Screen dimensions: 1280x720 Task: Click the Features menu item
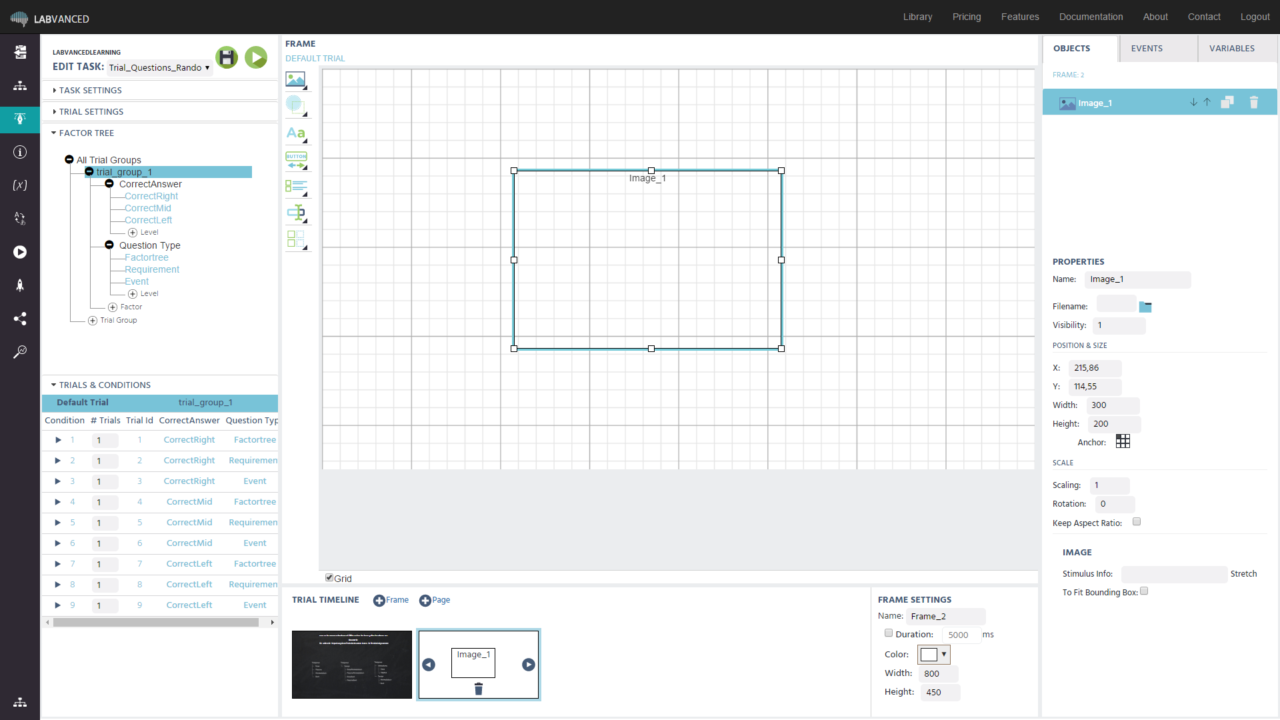click(x=1020, y=17)
